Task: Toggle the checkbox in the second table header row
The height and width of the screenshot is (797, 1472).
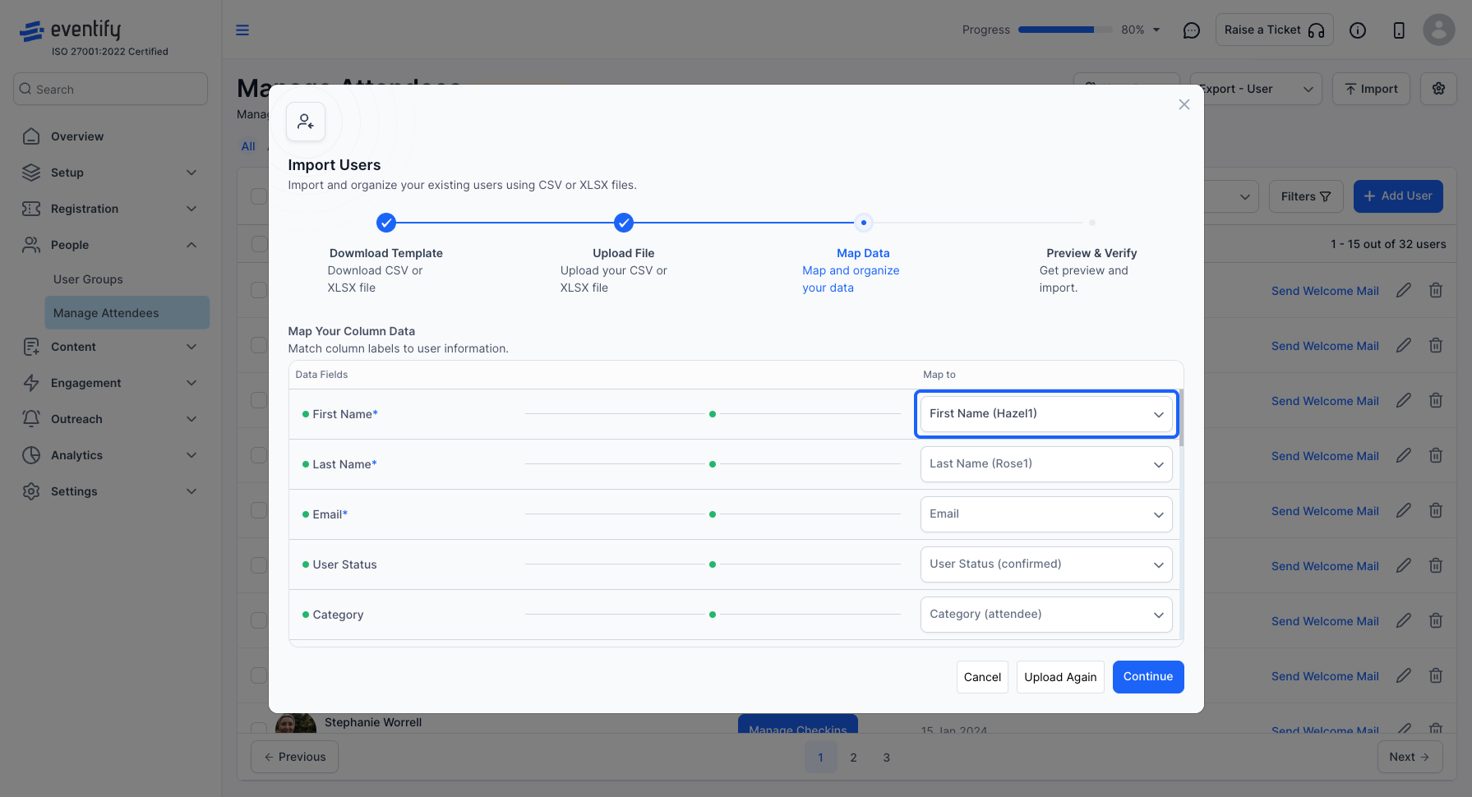Action: 259,244
